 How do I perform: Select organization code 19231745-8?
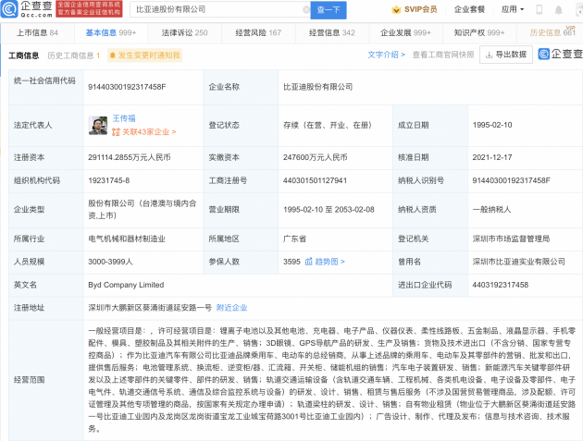click(108, 180)
